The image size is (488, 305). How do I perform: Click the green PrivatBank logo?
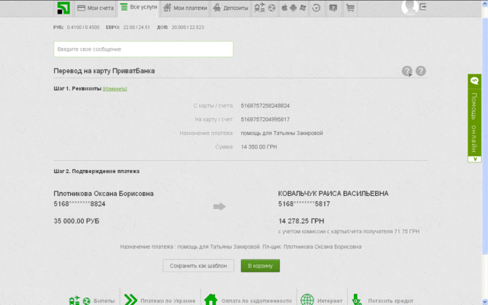(x=63, y=8)
